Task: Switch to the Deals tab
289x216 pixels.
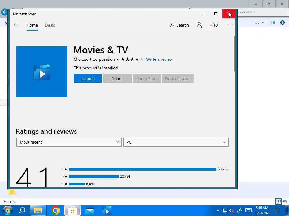Action: 50,25
